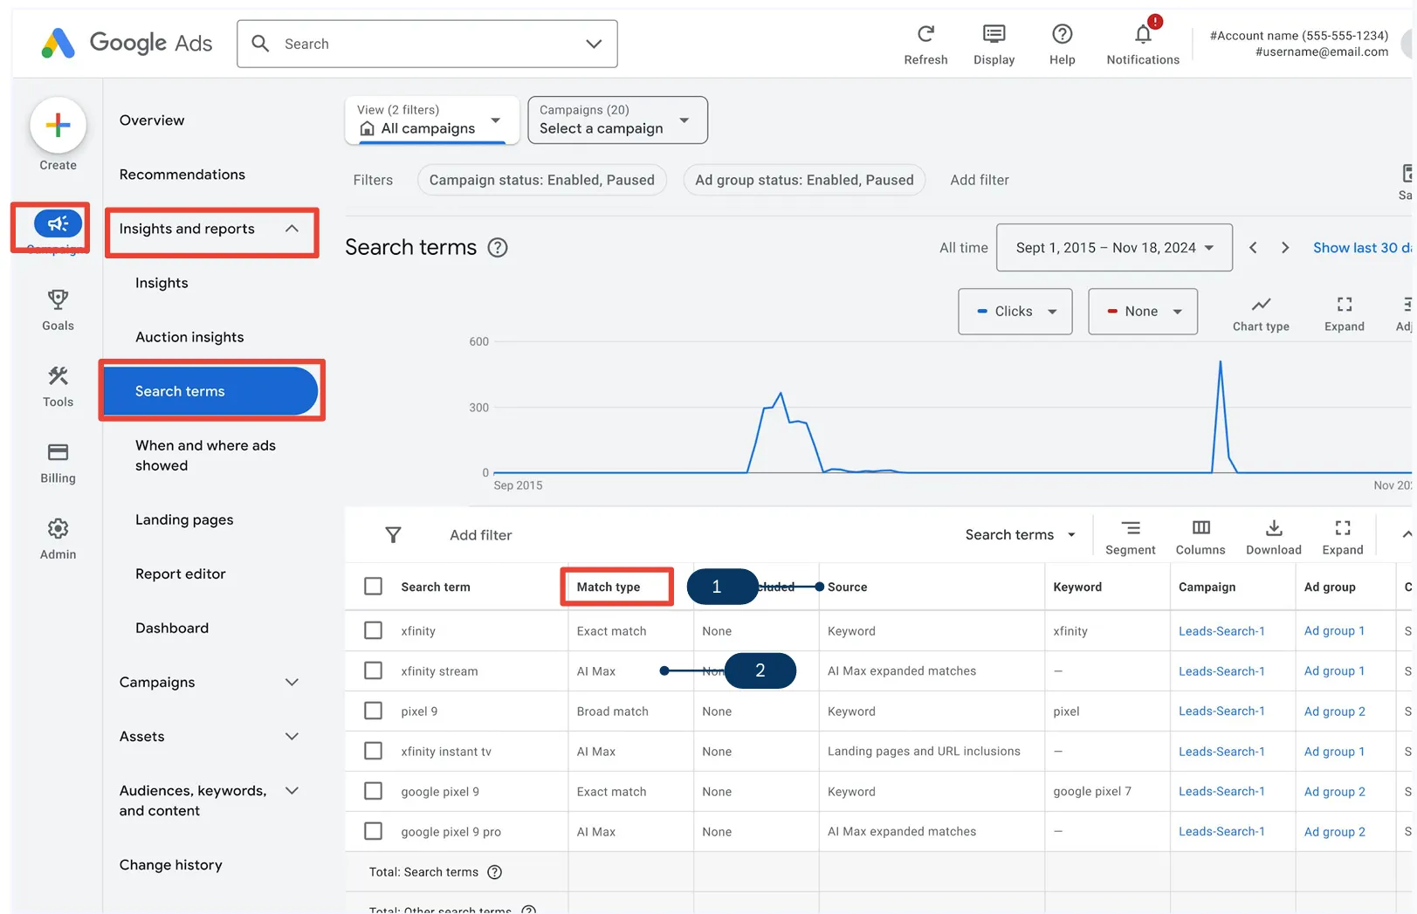Viewport: 1417px width, 914px height.
Task: Check the box for pixel 9 row
Action: 373,711
